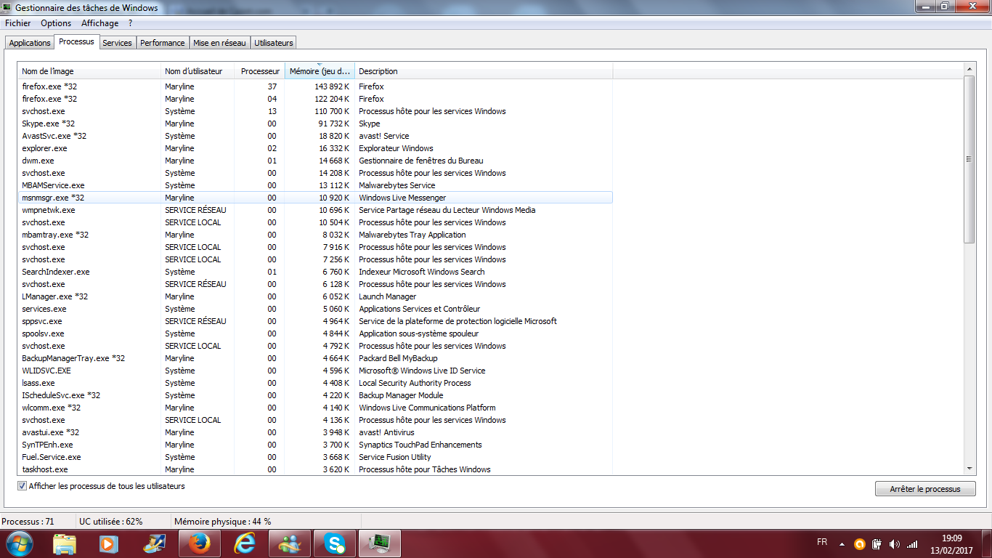Open the ? help menu
The width and height of the screenshot is (992, 558).
pos(130,23)
